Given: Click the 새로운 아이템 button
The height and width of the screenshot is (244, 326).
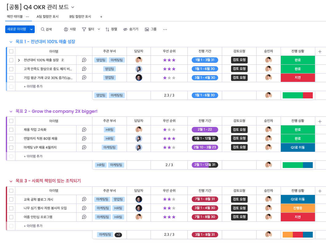Looking at the screenshot, I should tap(17, 29).
